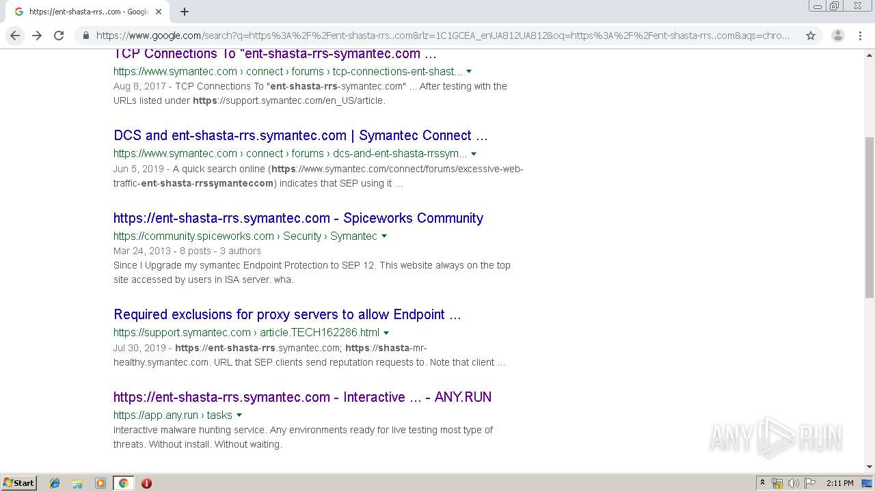Open Chrome's three-dot menu
This screenshot has width=875, height=492.
pos(860,36)
